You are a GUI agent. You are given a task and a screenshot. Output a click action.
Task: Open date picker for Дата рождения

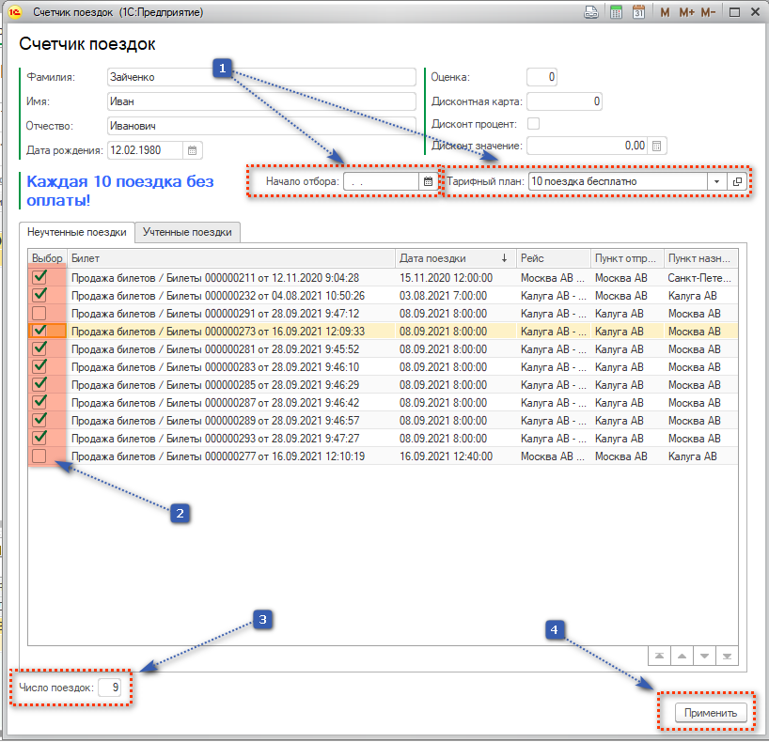click(192, 149)
